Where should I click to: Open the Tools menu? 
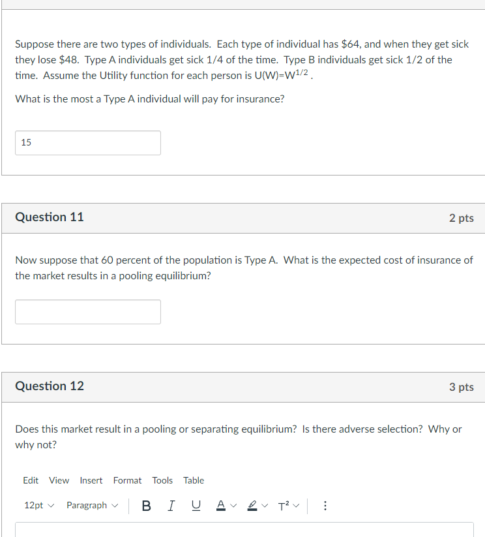[162, 480]
